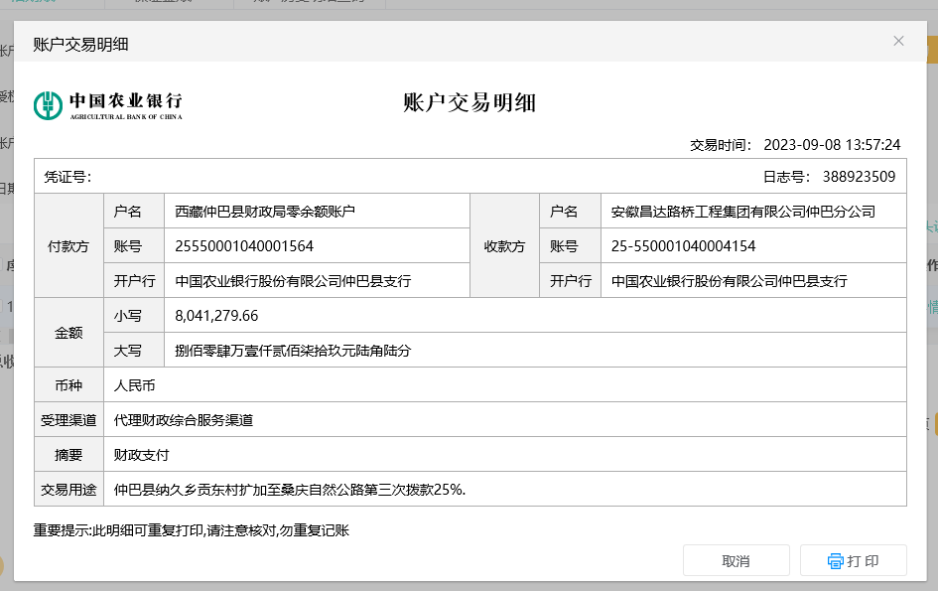Click the 人民币 currency value

pyautogui.click(x=135, y=385)
